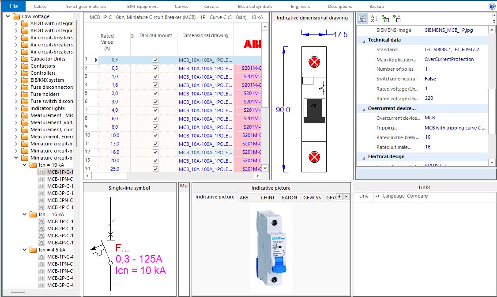
Task: Open Help via the blue question mark icon
Action: tap(493, 6)
